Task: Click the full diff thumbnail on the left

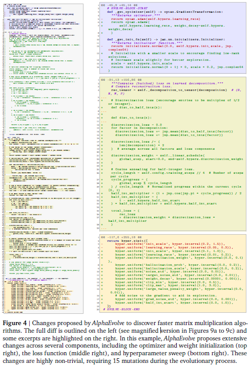Action: [44, 158]
